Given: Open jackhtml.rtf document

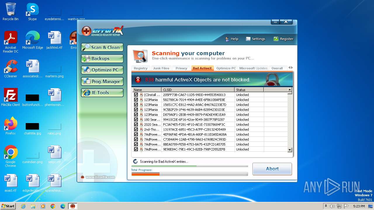Looking at the screenshot, I should tap(54, 40).
